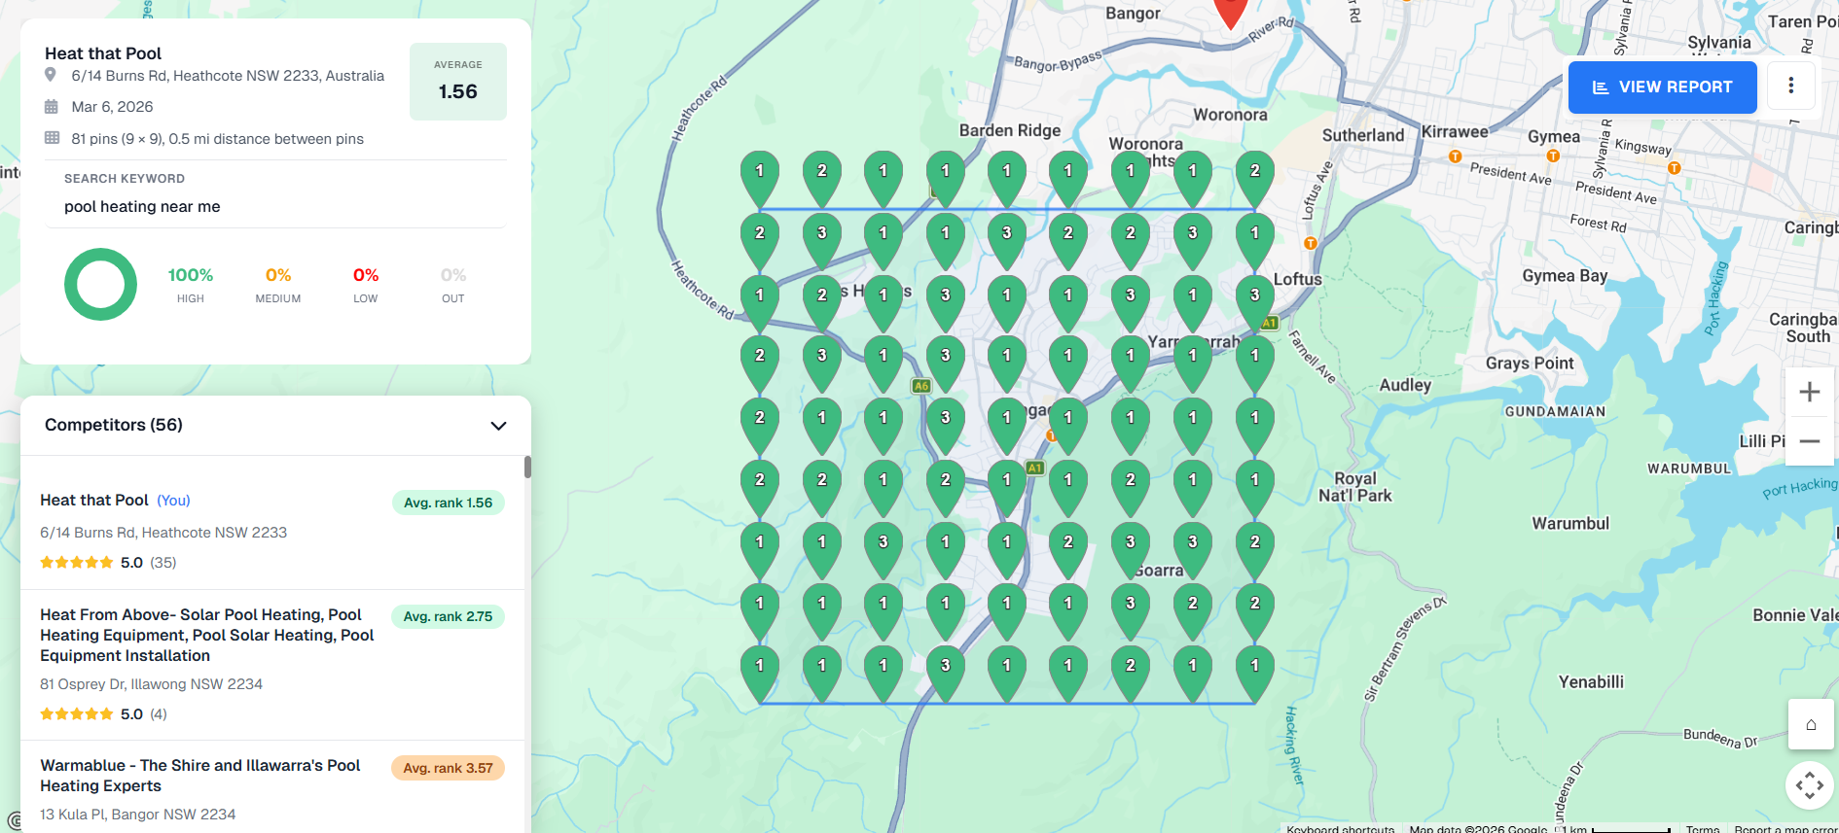Click the rank 2 pin in bottom row
1839x833 pixels.
point(1131,673)
